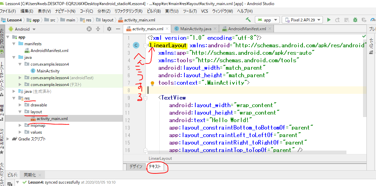Select activity_main.xml in the project tree

(52, 119)
